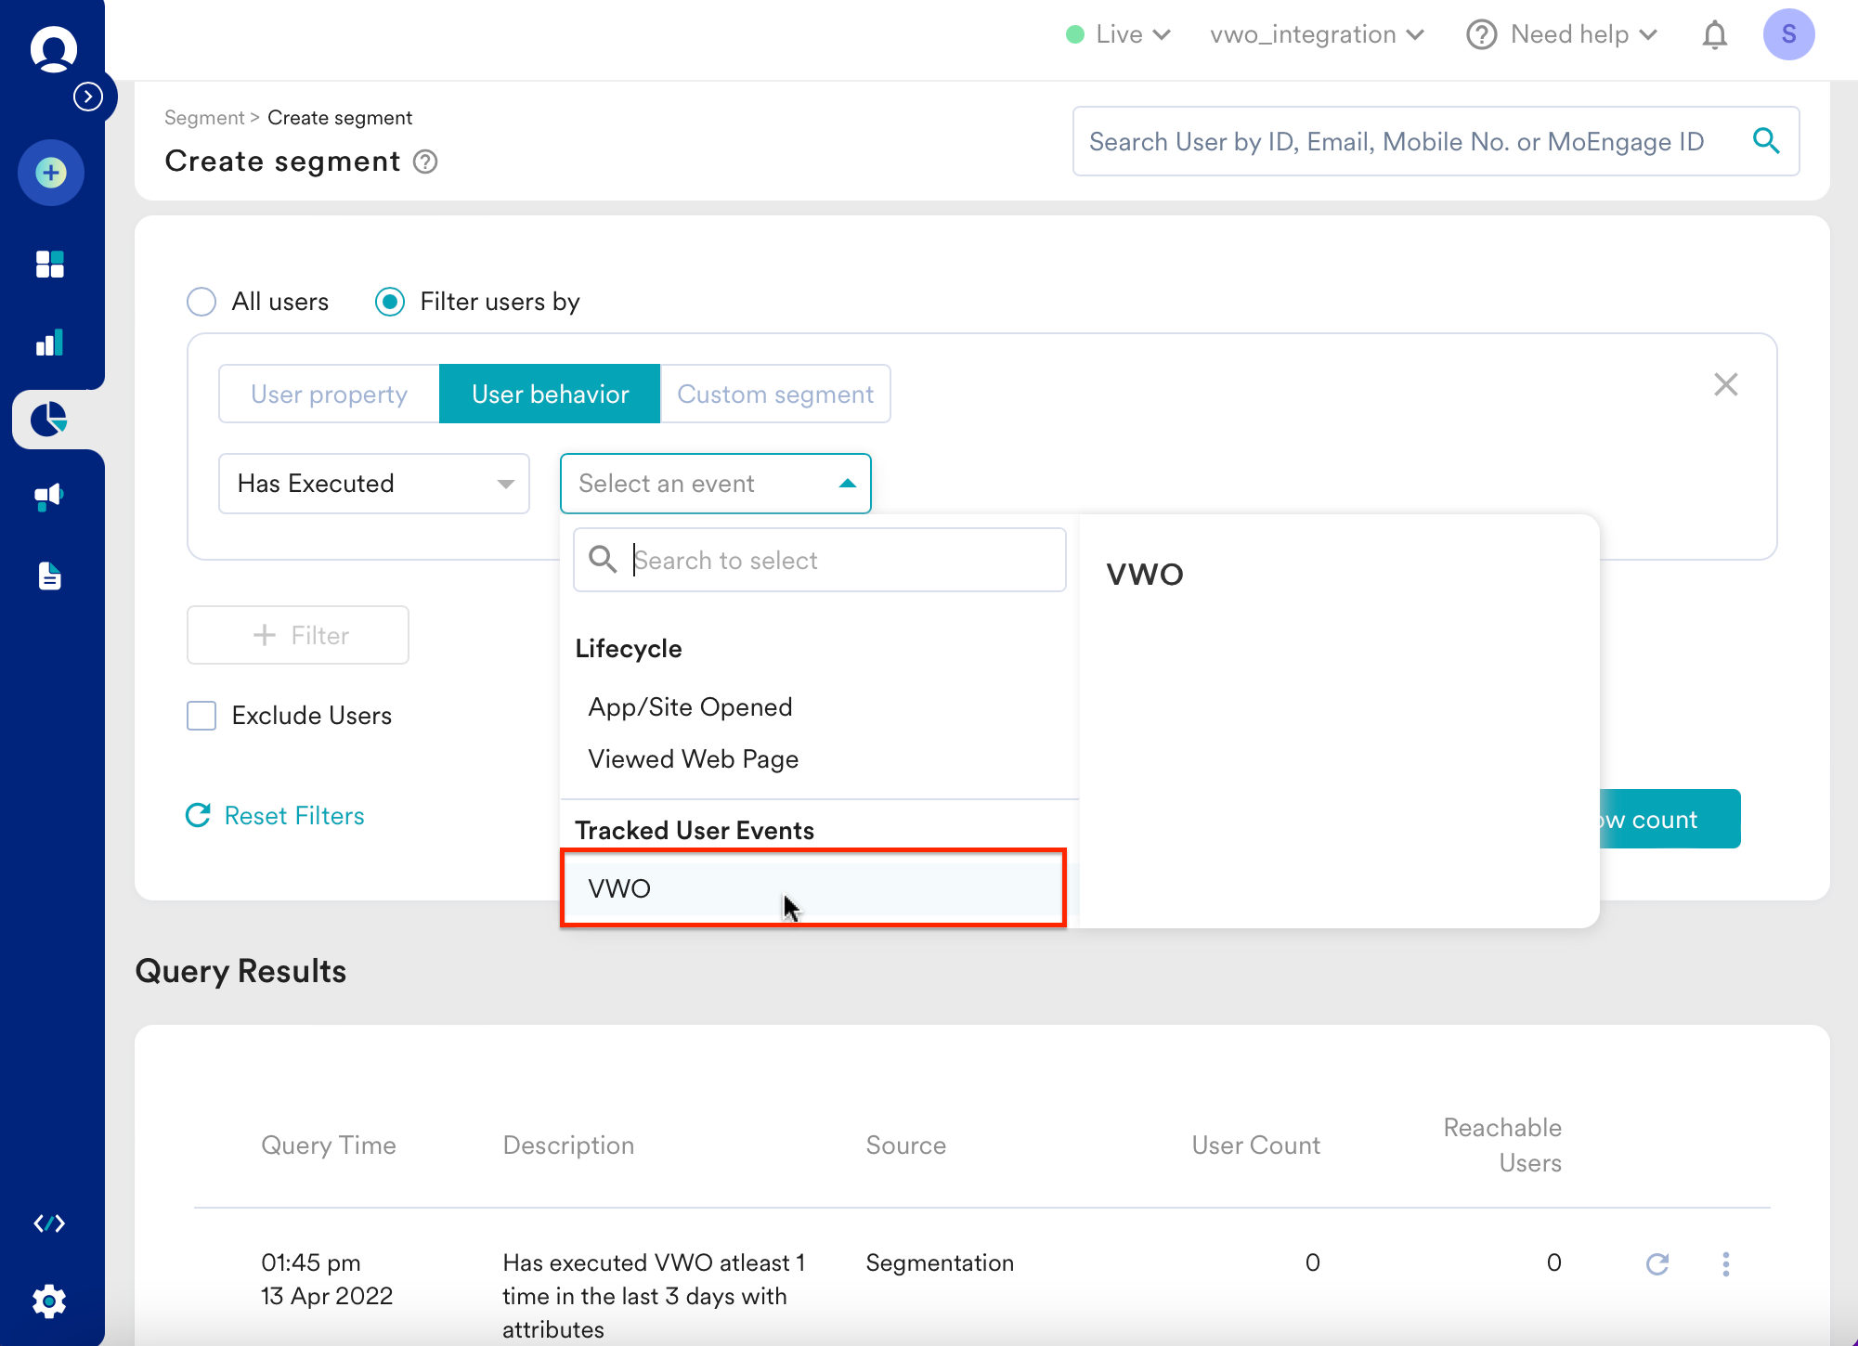Click the expand/collapse sidebar arrow icon
This screenshot has width=1858, height=1346.
(x=89, y=97)
